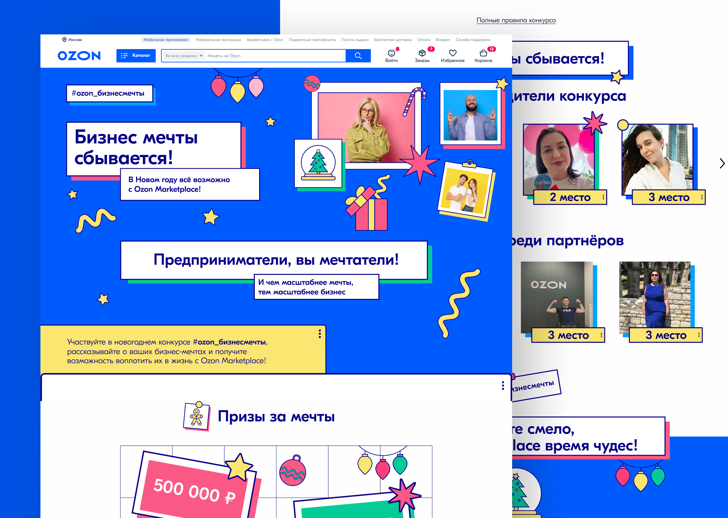This screenshot has width=728, height=518.
Task: Select 'Мобильное приложение' in top menu
Action: [x=165, y=39]
